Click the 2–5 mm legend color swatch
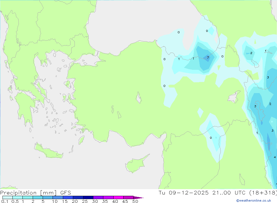The image size is (277, 203). (38, 197)
